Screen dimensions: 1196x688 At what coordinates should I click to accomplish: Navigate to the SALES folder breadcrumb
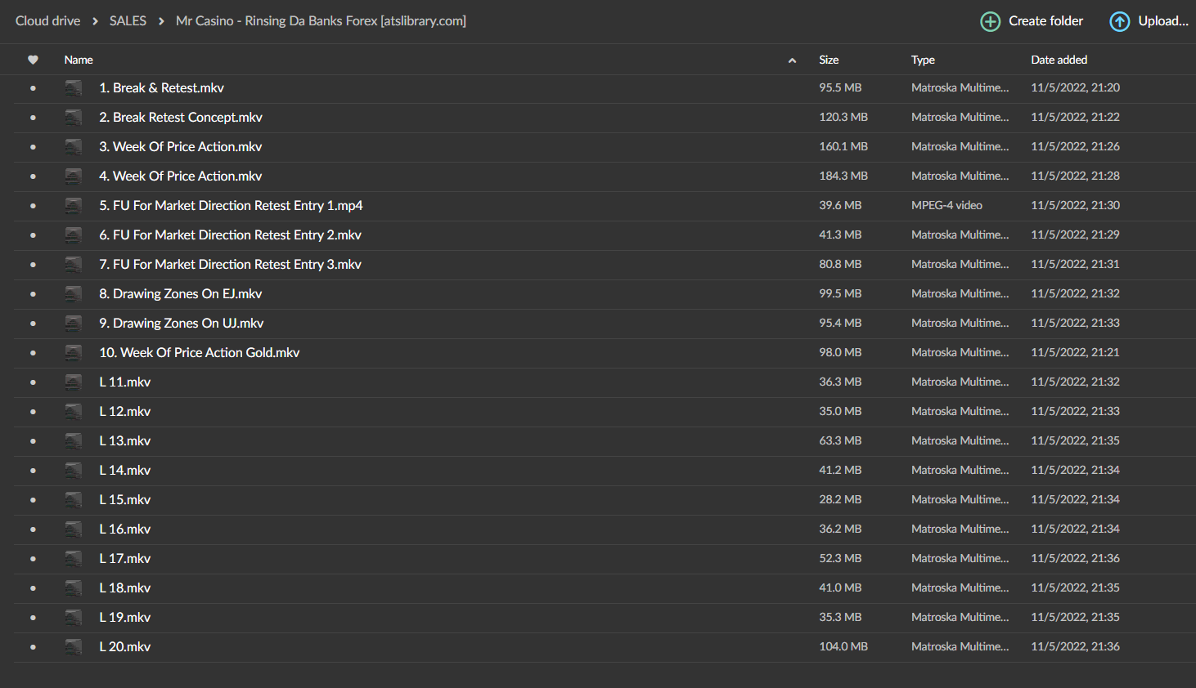click(x=128, y=21)
